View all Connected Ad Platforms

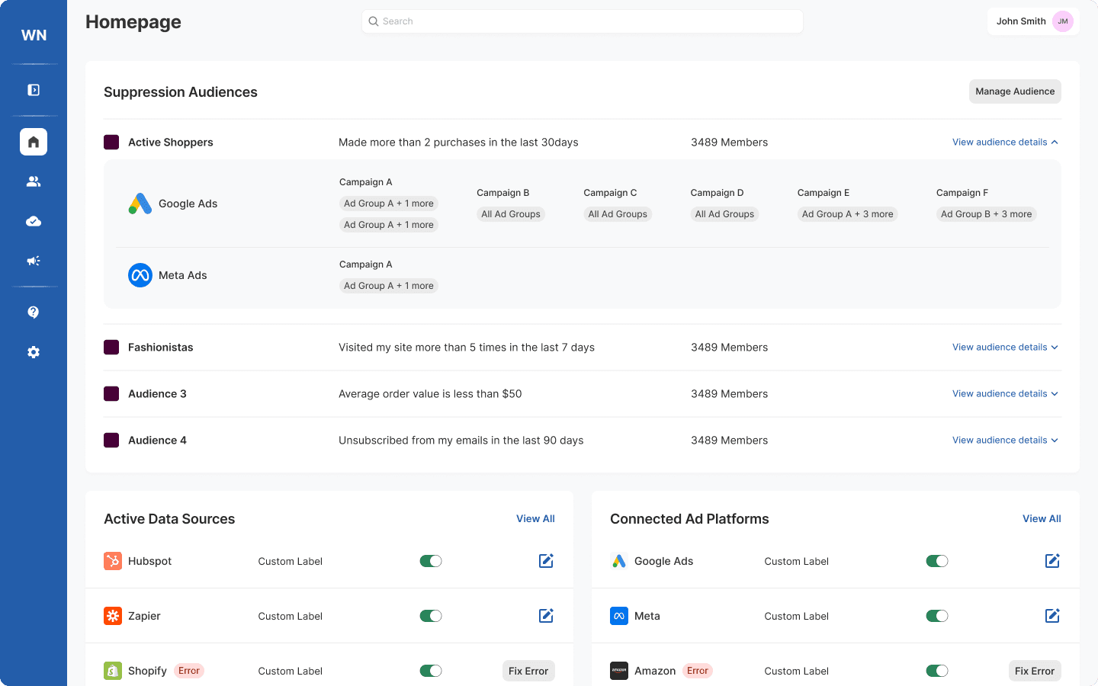point(1042,519)
